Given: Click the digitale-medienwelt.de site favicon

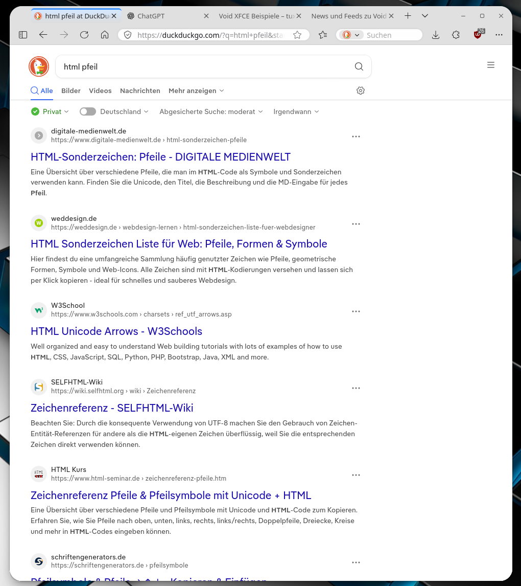Looking at the screenshot, I should point(39,136).
